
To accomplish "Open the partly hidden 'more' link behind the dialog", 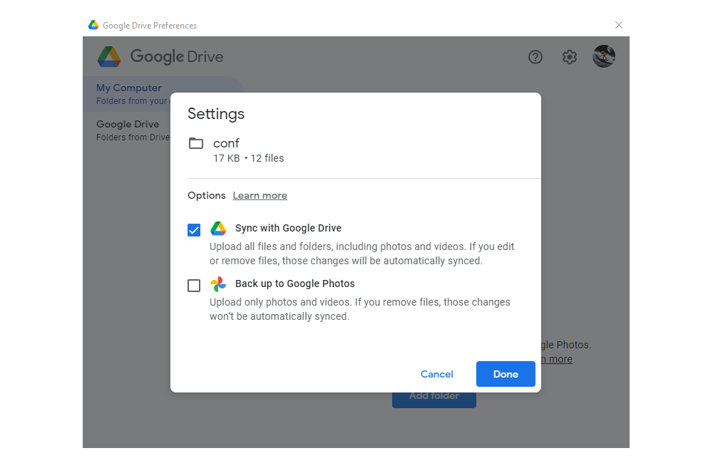I will [557, 359].
